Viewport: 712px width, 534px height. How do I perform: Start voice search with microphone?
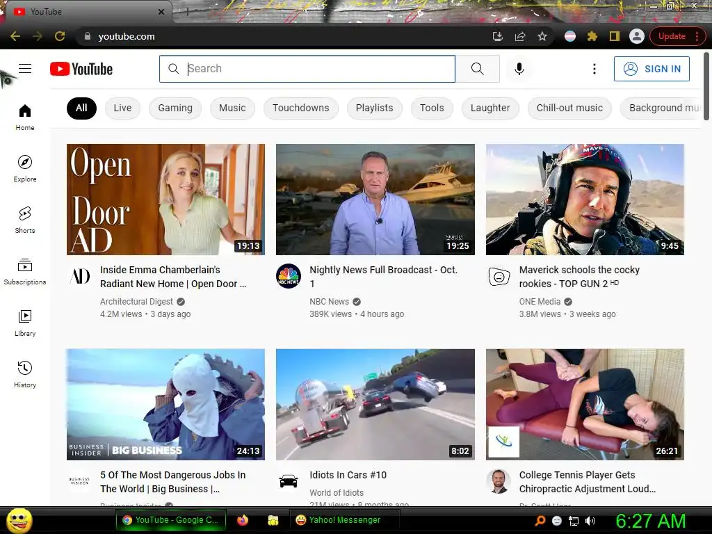click(x=519, y=69)
